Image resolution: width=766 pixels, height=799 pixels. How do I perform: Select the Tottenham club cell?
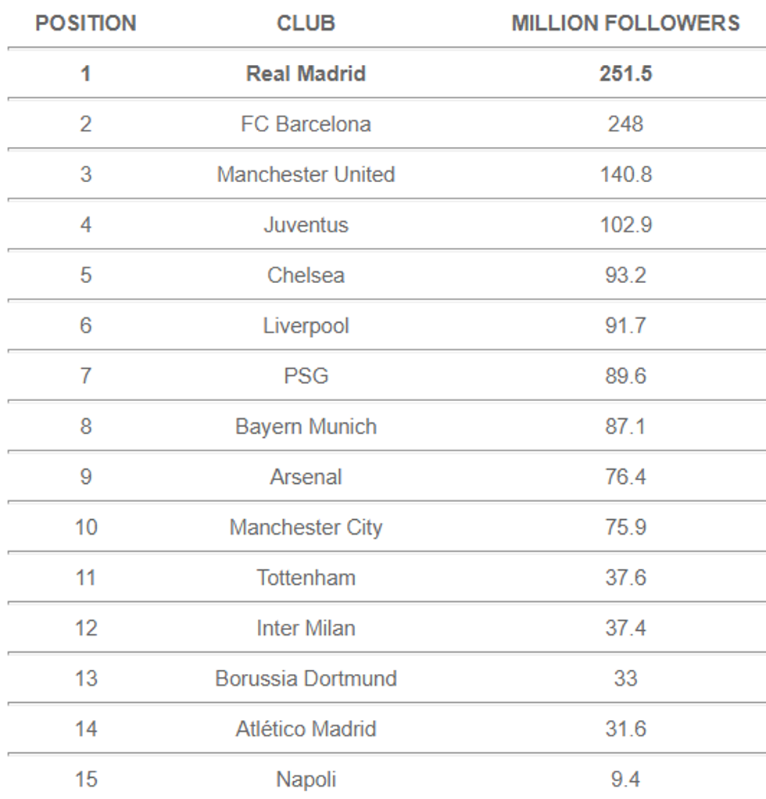pos(306,578)
